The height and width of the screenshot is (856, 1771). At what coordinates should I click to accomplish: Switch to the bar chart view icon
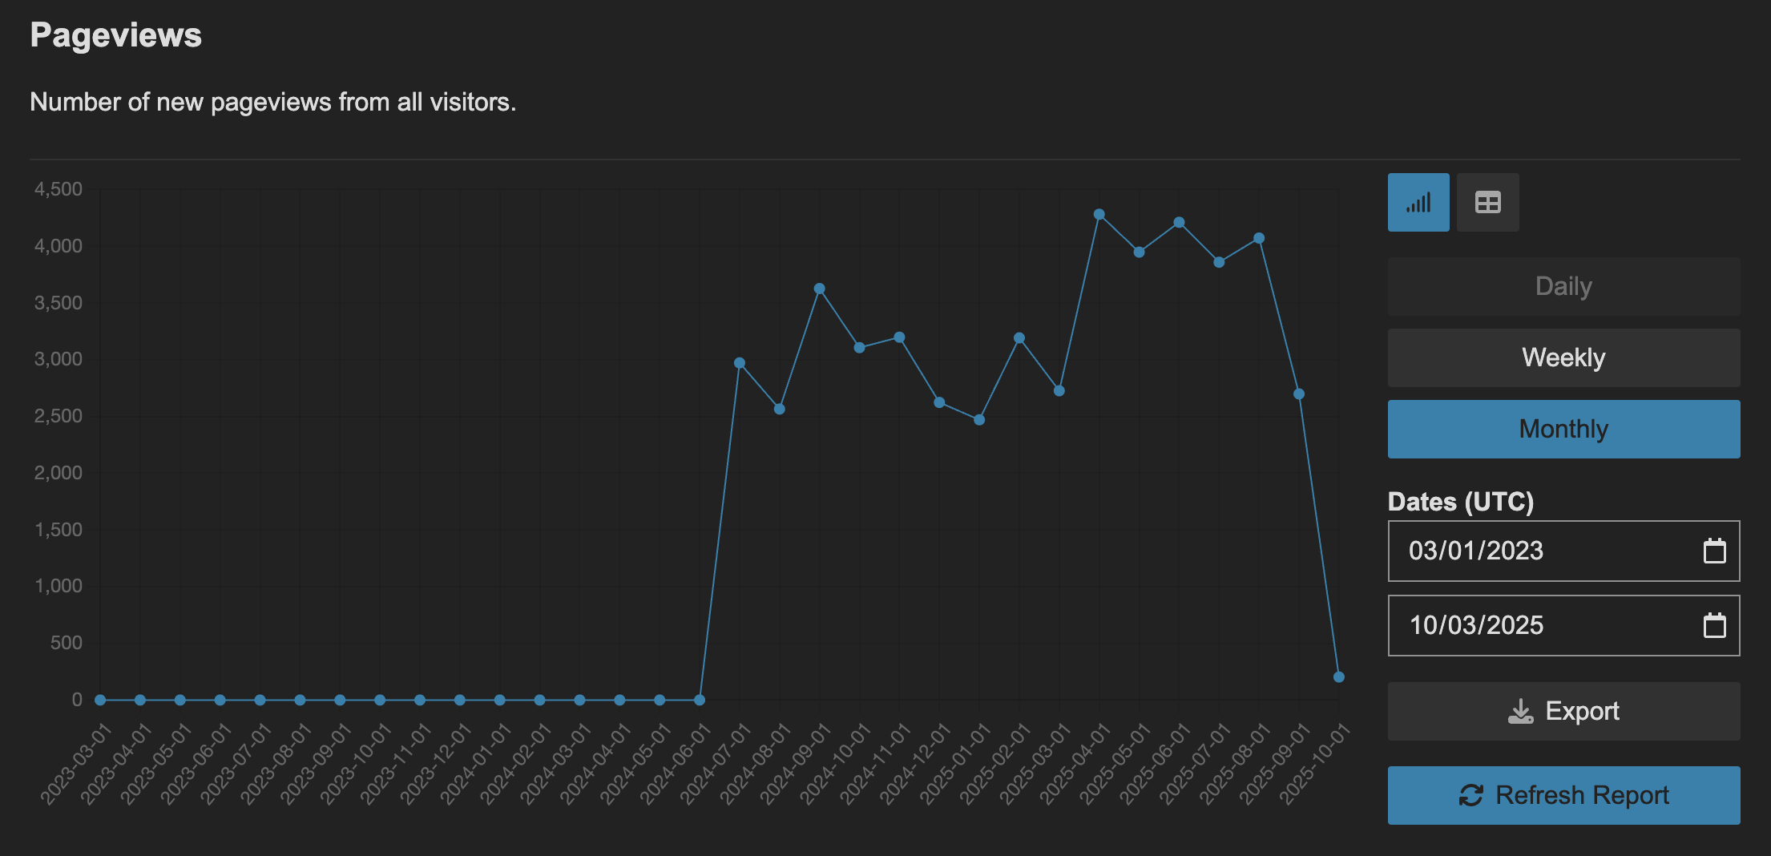point(1418,203)
